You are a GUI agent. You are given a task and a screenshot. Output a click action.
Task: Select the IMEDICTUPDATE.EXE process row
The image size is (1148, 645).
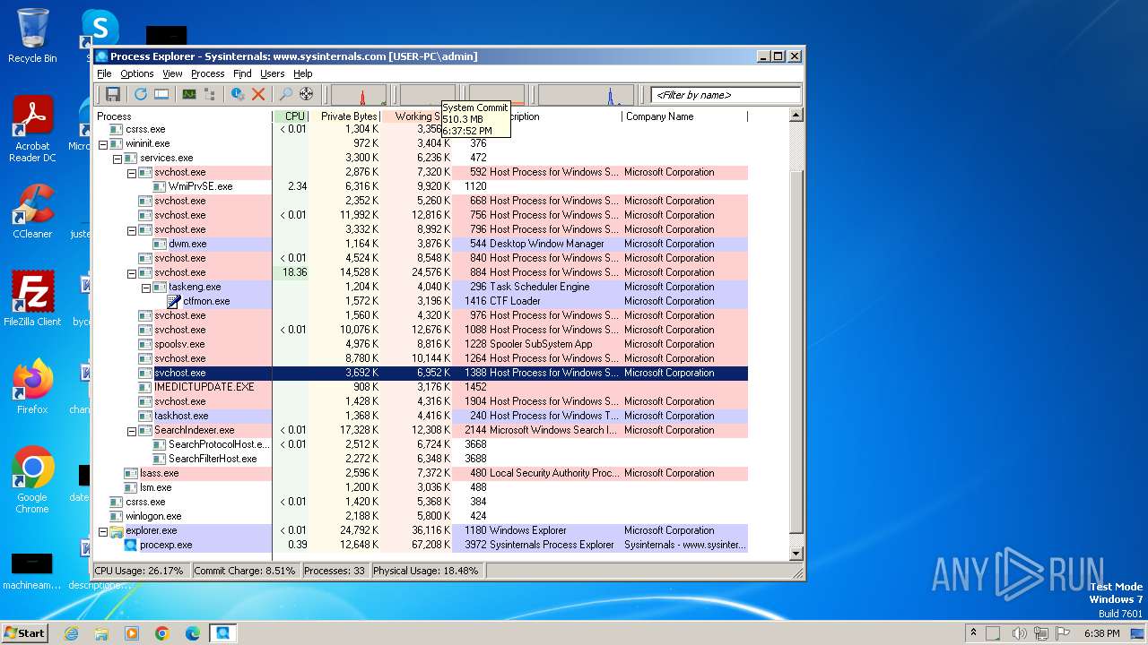coord(421,387)
